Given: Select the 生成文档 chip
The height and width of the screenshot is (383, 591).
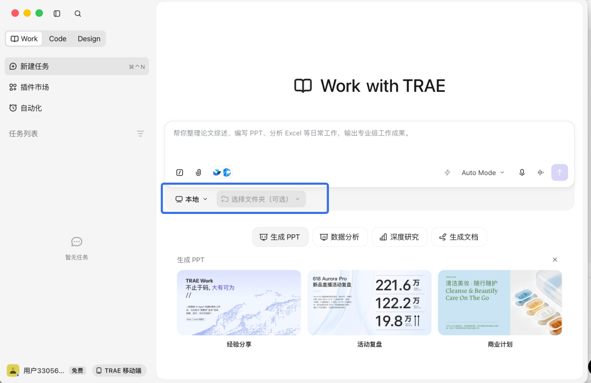Looking at the screenshot, I should point(459,237).
